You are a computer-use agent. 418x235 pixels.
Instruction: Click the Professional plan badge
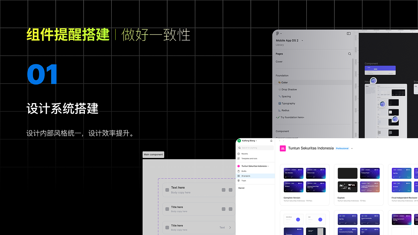tap(342, 149)
